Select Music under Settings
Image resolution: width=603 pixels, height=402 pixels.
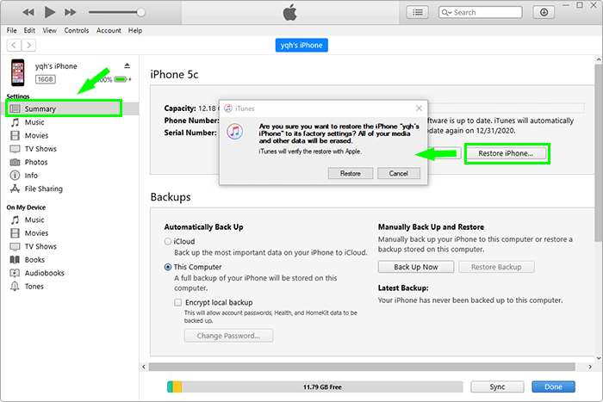[x=34, y=122]
